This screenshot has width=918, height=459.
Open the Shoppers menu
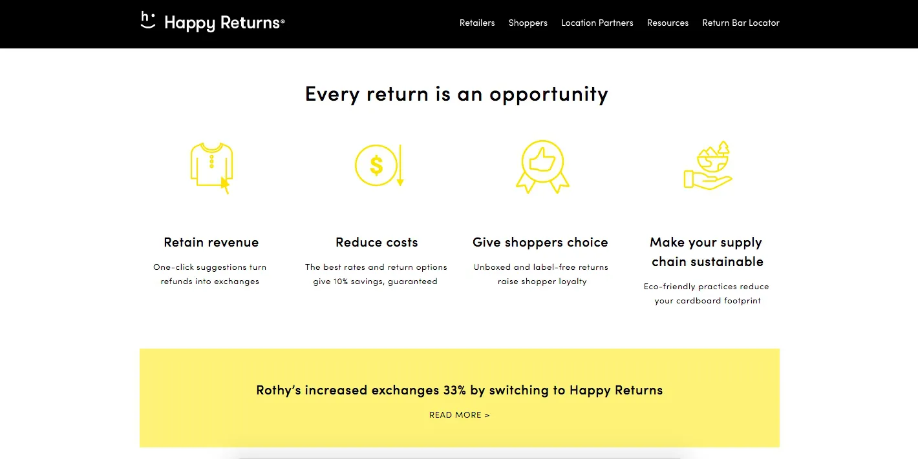pos(528,23)
